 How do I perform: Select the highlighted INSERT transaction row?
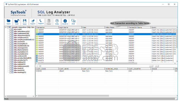pos(106,34)
